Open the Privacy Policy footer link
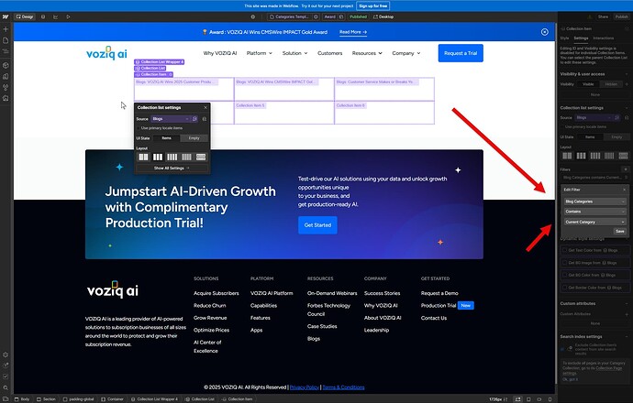 coord(305,387)
